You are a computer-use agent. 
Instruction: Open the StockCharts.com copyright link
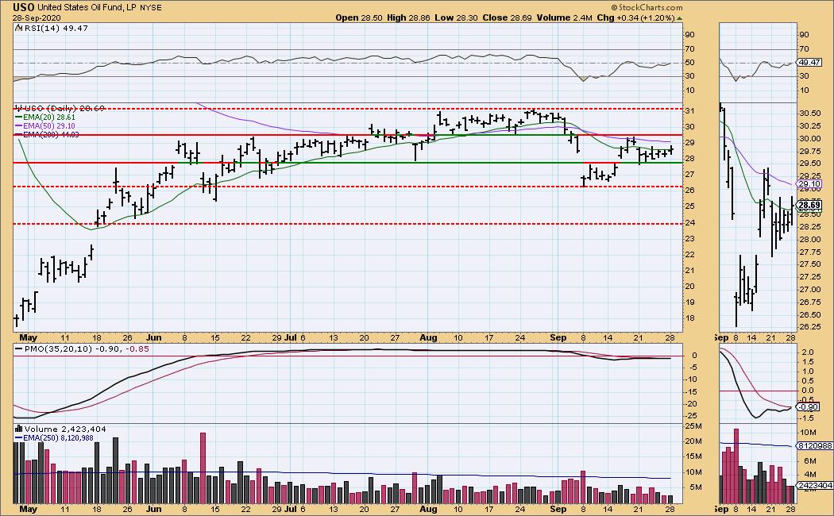coord(647,7)
